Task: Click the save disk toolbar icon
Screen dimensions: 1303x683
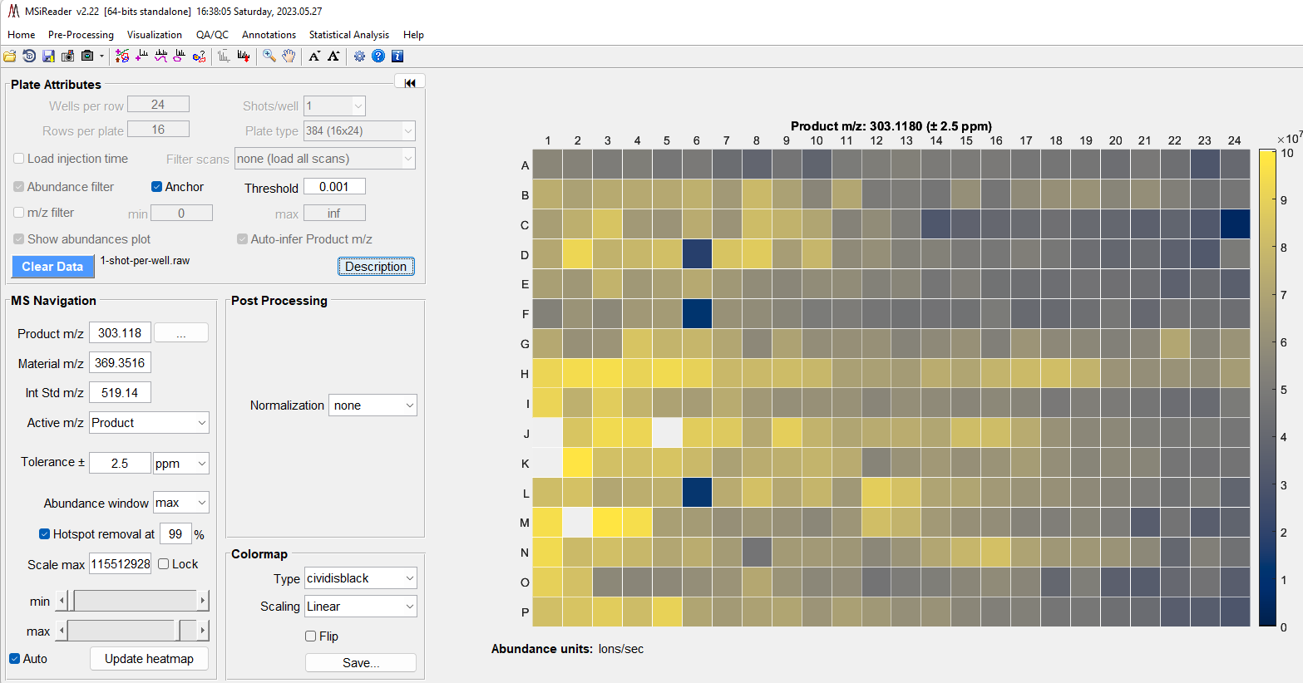Action: [48, 57]
